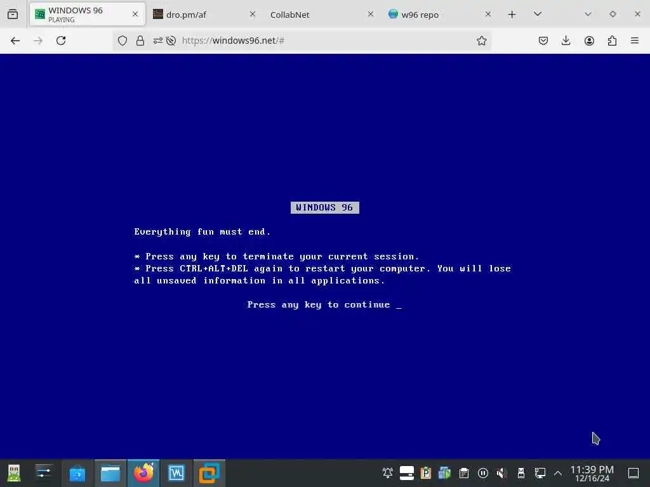Open tracking protection shield panel

pos(123,41)
